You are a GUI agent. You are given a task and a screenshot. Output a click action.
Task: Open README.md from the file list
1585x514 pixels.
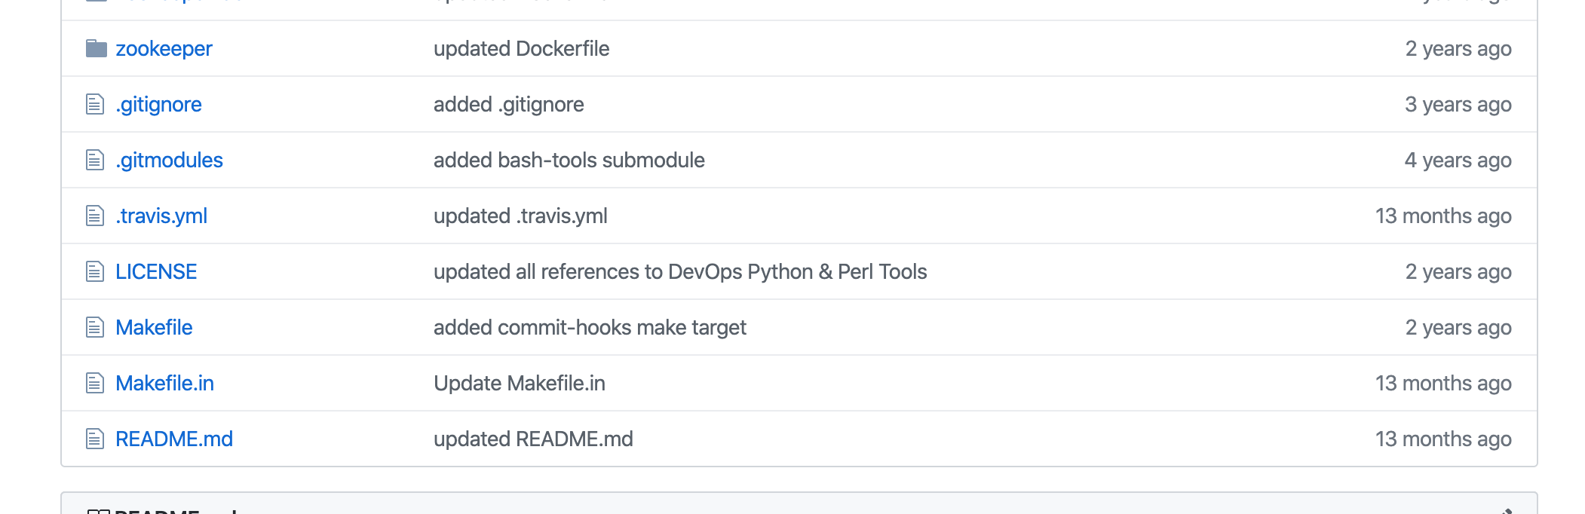click(x=174, y=439)
